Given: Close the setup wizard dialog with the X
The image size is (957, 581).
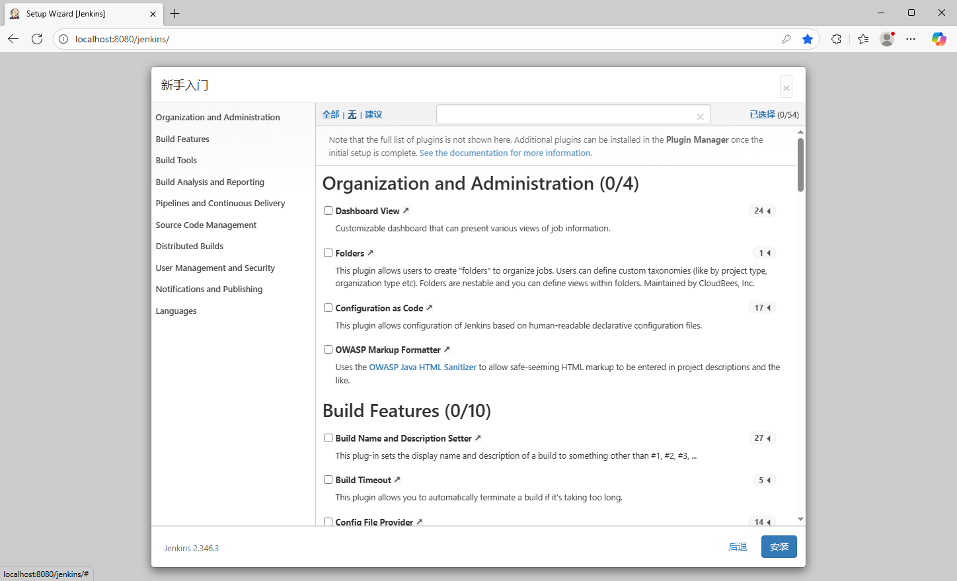Looking at the screenshot, I should [x=786, y=87].
